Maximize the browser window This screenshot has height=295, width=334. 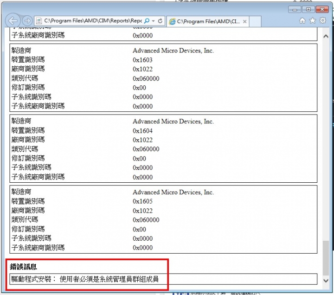click(x=308, y=9)
